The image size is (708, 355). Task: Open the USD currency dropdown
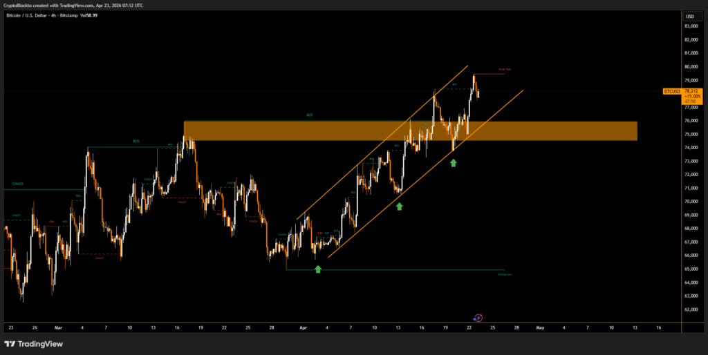coord(689,16)
